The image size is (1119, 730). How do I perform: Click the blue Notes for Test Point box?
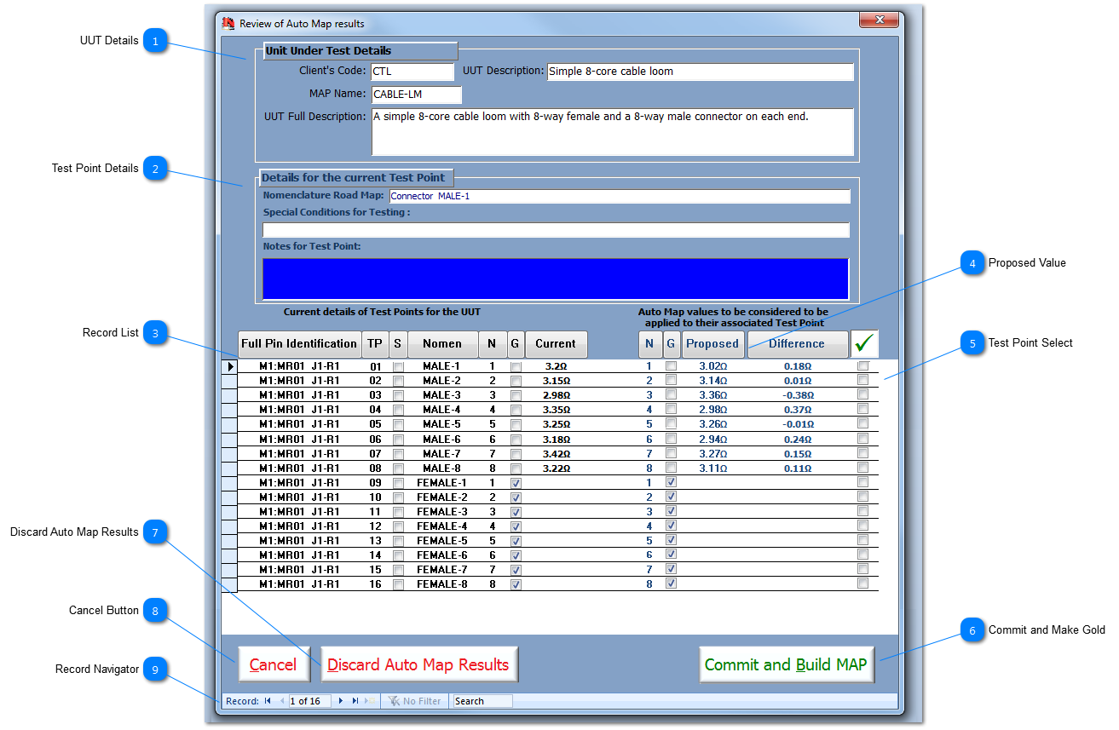point(556,278)
